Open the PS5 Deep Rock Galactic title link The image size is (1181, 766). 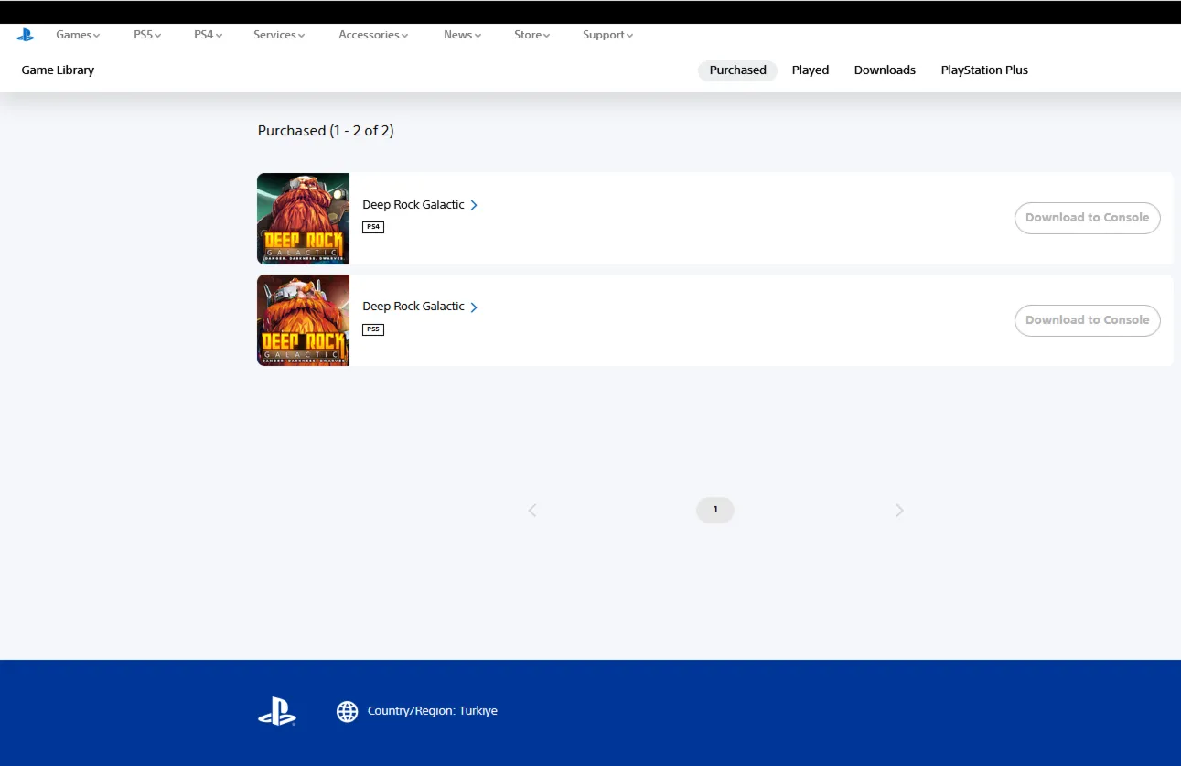[413, 307]
